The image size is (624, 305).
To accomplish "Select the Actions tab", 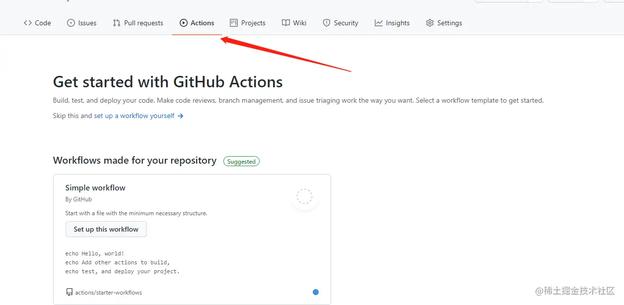I will 197,23.
